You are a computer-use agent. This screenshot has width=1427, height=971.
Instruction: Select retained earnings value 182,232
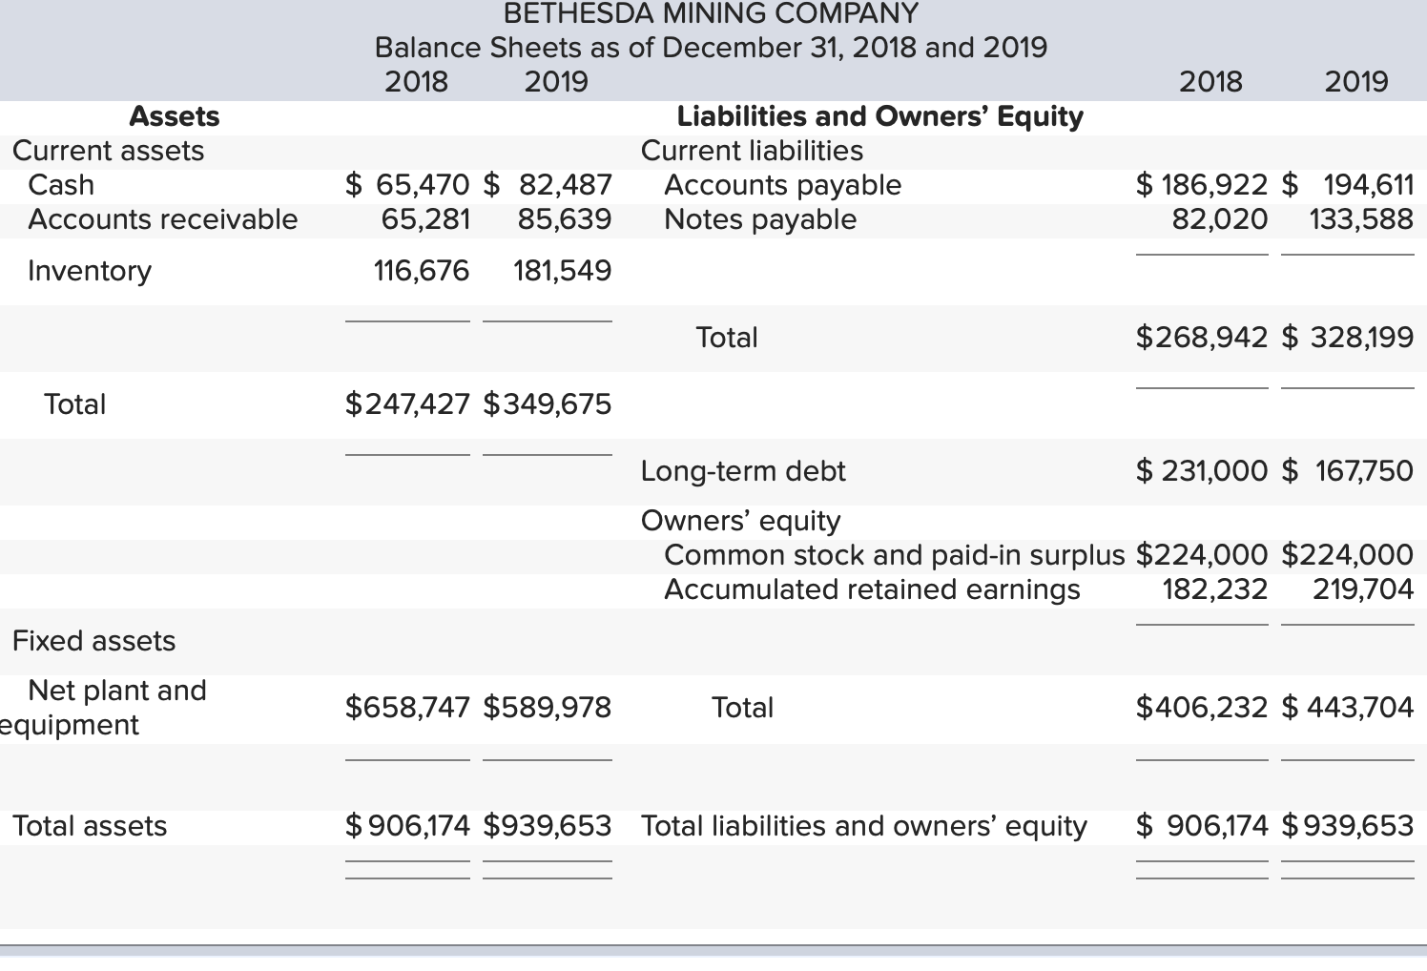1215,589
